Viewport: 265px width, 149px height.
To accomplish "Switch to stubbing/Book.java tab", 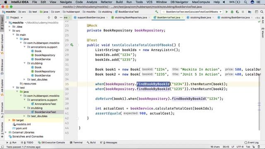I will pyautogui.click(x=200, y=17).
